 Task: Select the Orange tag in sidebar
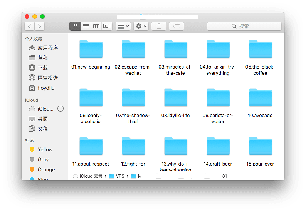click(x=46, y=169)
